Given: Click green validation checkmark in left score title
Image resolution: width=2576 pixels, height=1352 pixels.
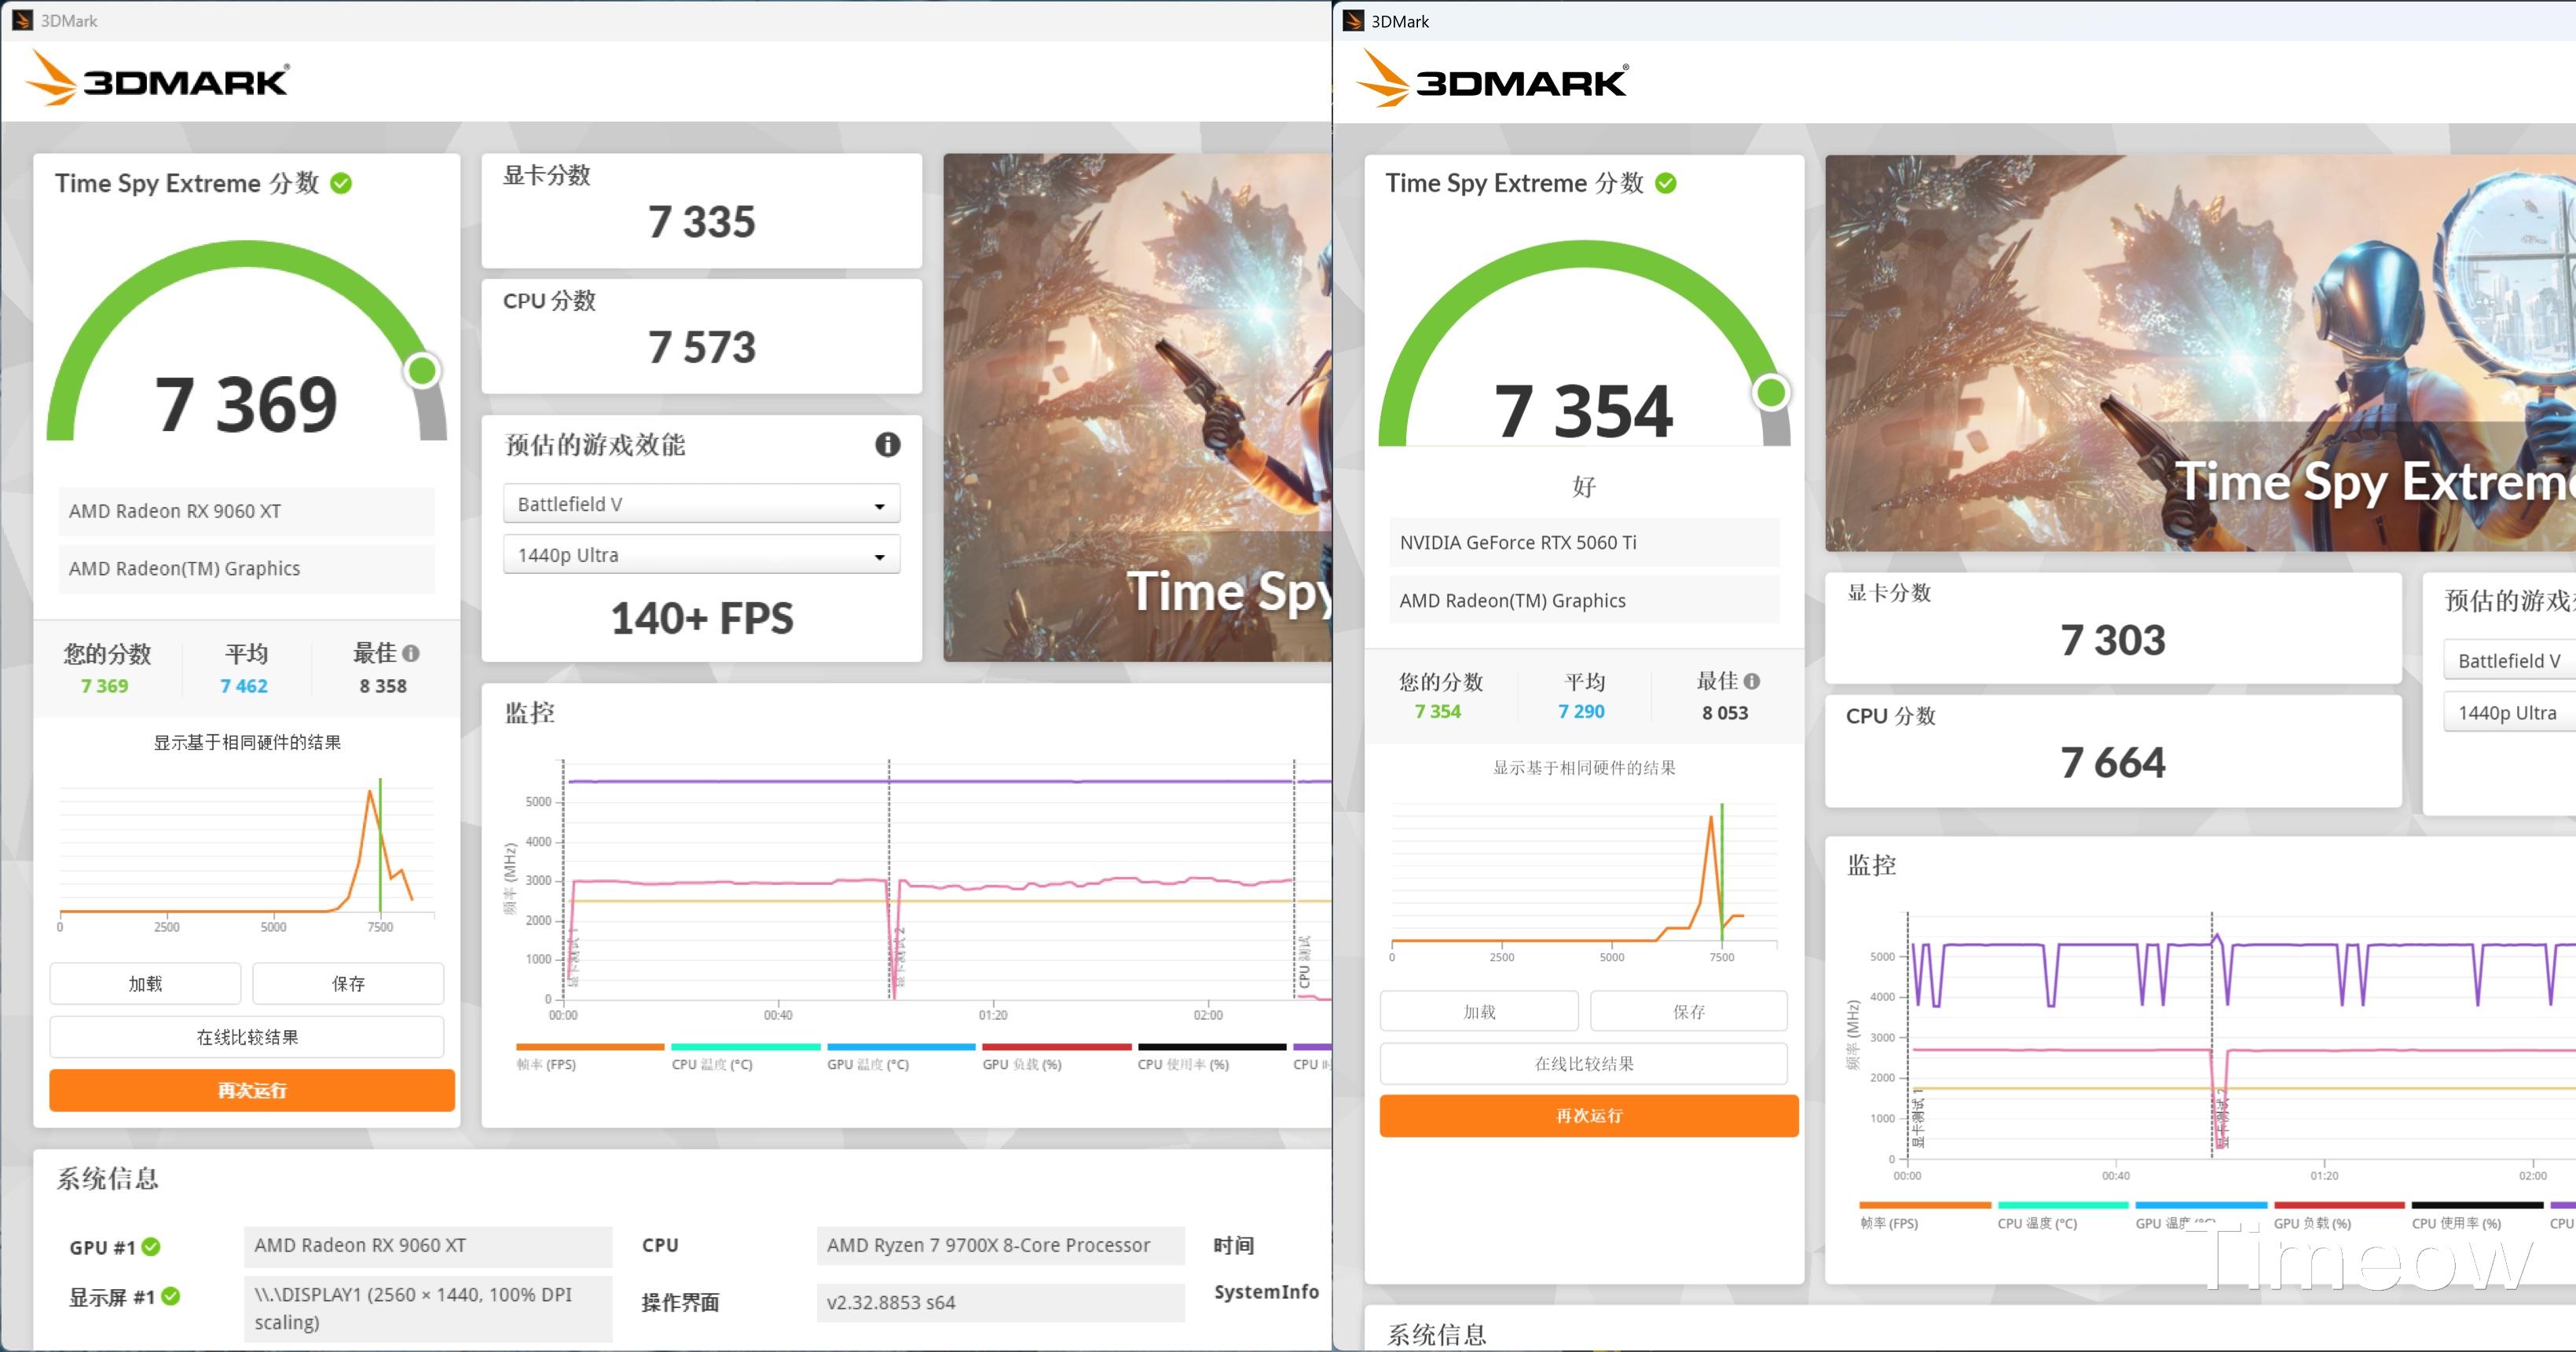Looking at the screenshot, I should pyautogui.click(x=341, y=184).
